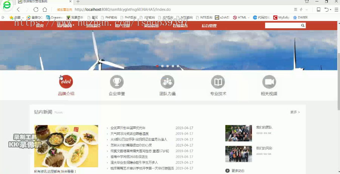Open 菜品信息 in the navigation
The image size is (340, 174).
(151, 26)
